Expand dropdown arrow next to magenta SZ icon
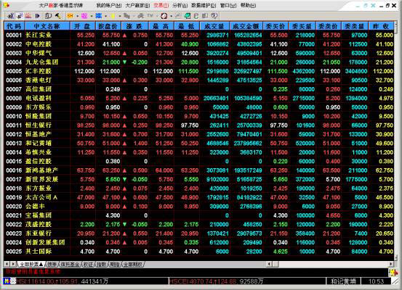This screenshot has width=402, height=290. tap(92, 16)
